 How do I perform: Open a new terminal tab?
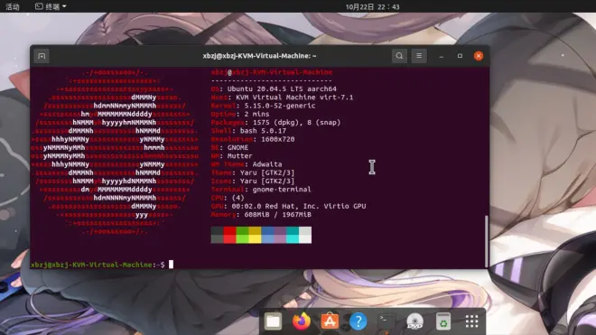[42, 56]
